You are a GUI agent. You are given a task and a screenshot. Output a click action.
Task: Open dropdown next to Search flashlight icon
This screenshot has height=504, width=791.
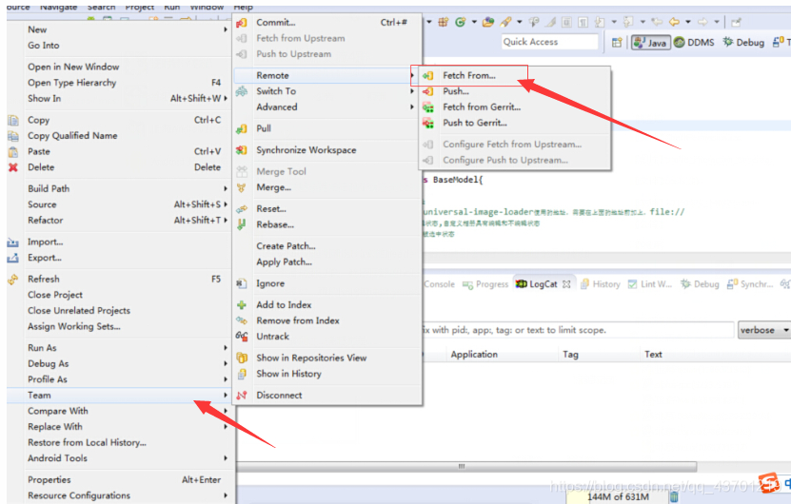click(x=519, y=22)
